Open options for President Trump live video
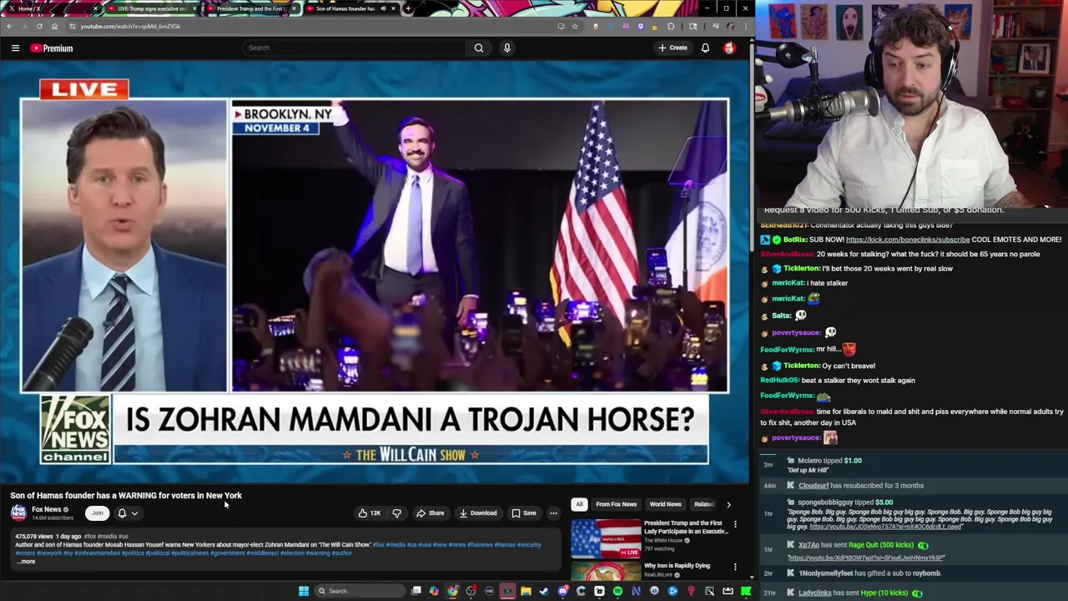 (735, 524)
